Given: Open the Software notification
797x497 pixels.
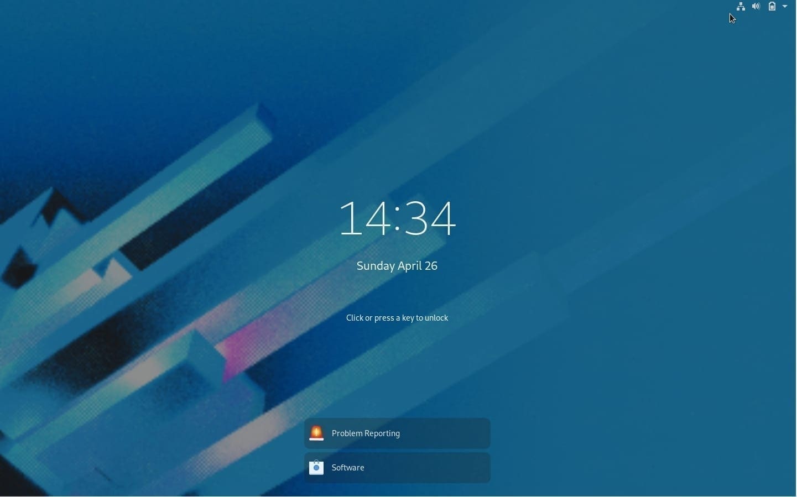Looking at the screenshot, I should pos(398,468).
